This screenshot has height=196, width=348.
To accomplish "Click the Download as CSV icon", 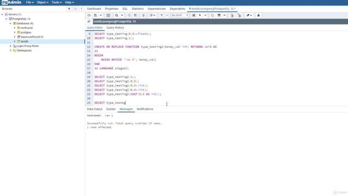I will click(259, 15).
